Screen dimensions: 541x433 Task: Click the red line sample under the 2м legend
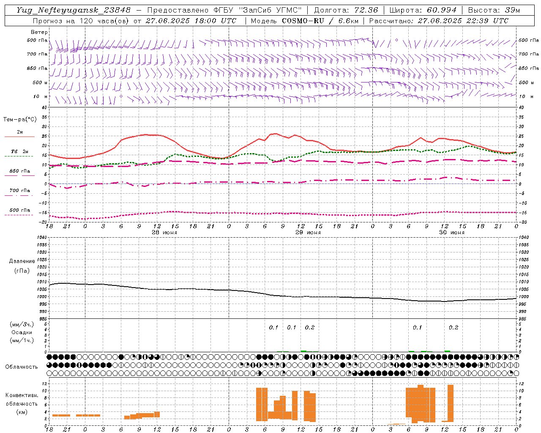19,137
